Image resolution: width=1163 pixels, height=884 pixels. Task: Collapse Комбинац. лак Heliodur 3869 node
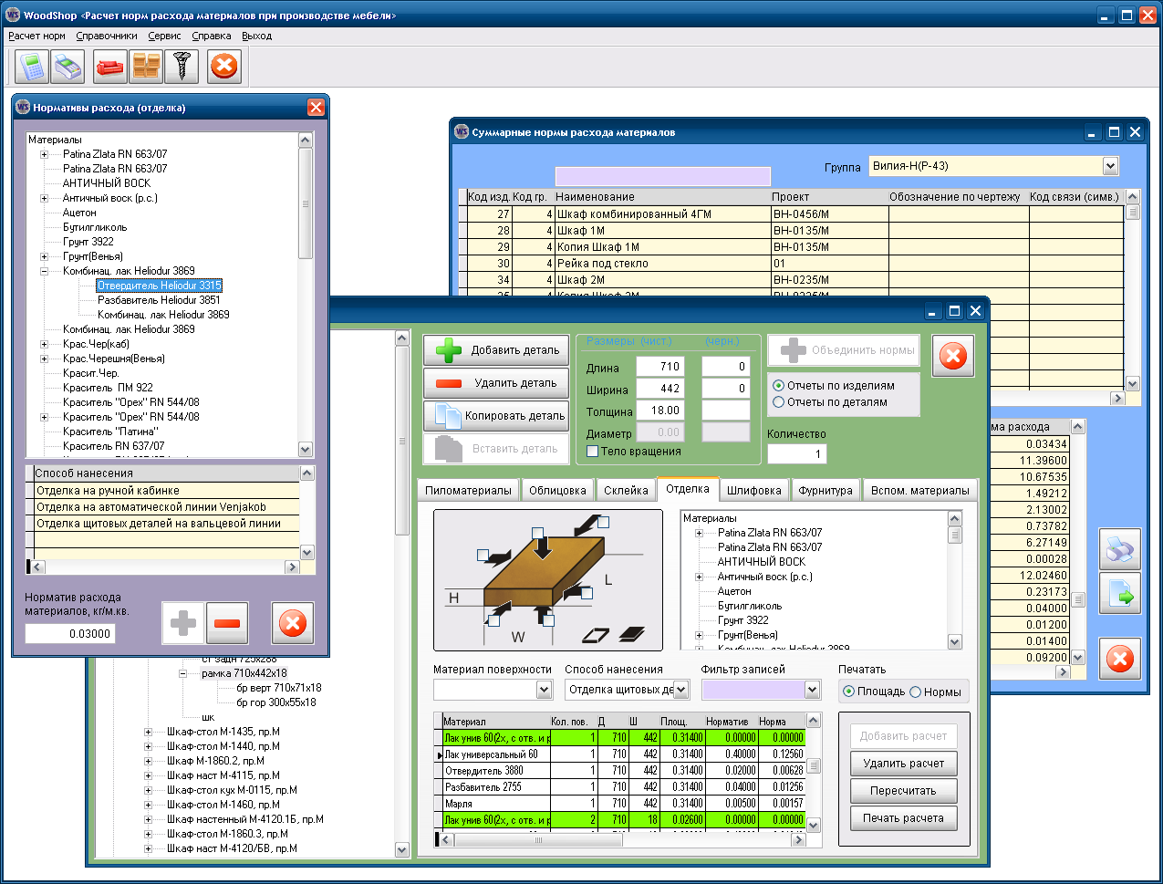(44, 271)
